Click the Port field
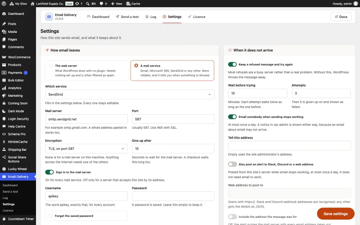Viewport: 360px width, 225px height. 173,119
